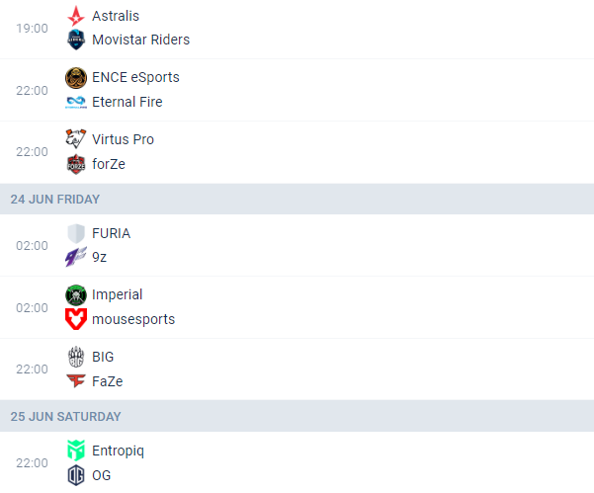Open the 19:00 Astralis match row
Image resolution: width=594 pixels, height=493 pixels.
297,29
